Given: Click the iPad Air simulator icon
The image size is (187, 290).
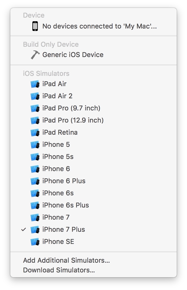Looking at the screenshot, I should pyautogui.click(x=35, y=84).
